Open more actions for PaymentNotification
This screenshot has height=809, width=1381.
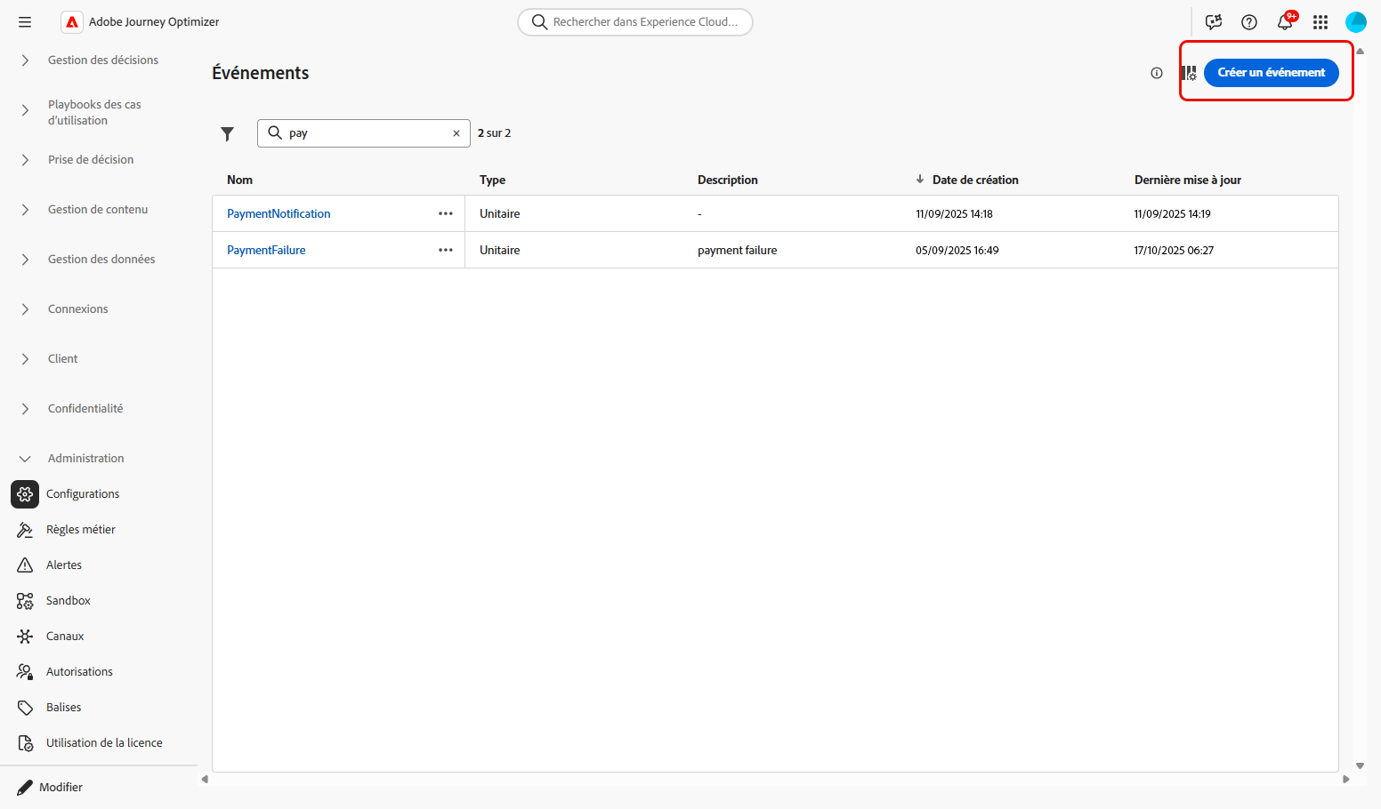446,213
